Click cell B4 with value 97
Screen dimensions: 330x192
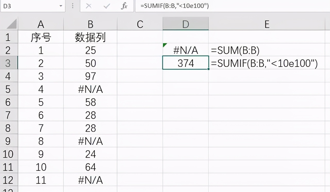coord(90,76)
